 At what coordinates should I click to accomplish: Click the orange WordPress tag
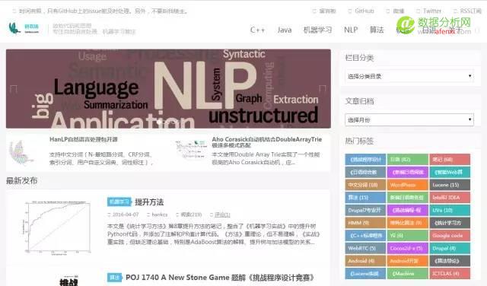point(408,185)
